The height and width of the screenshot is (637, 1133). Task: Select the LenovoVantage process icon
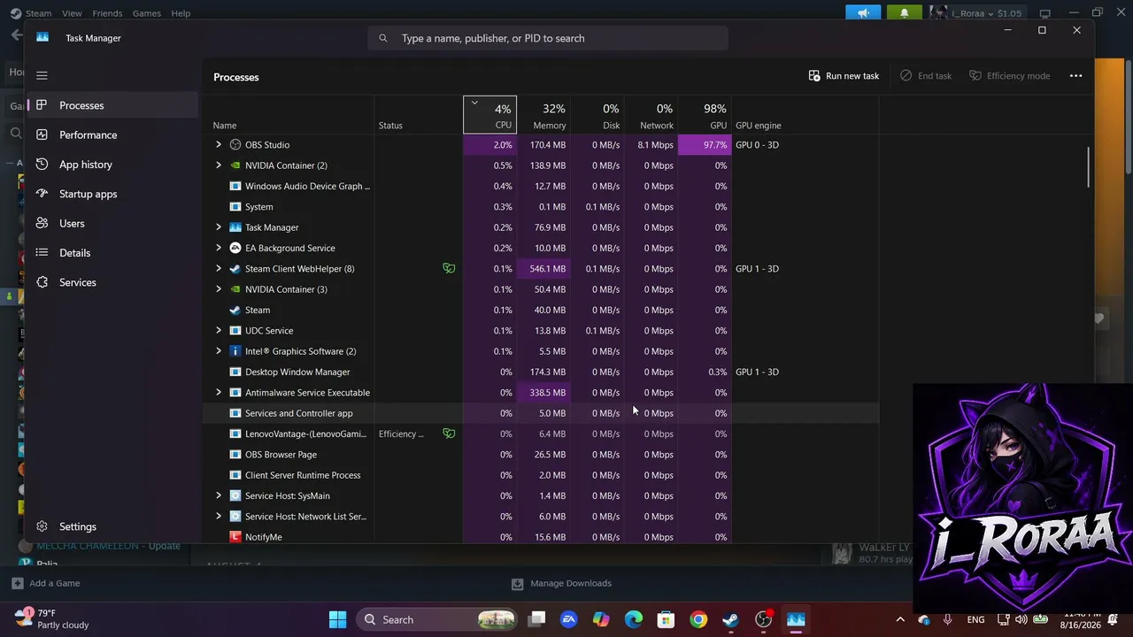(235, 434)
